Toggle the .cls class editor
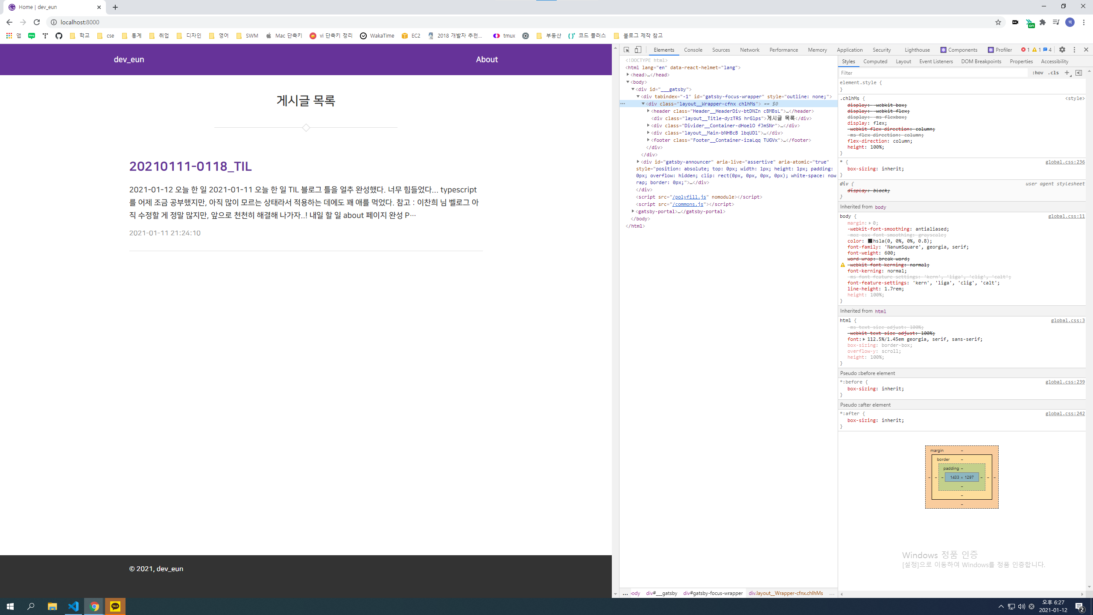This screenshot has width=1093, height=615. click(x=1053, y=73)
